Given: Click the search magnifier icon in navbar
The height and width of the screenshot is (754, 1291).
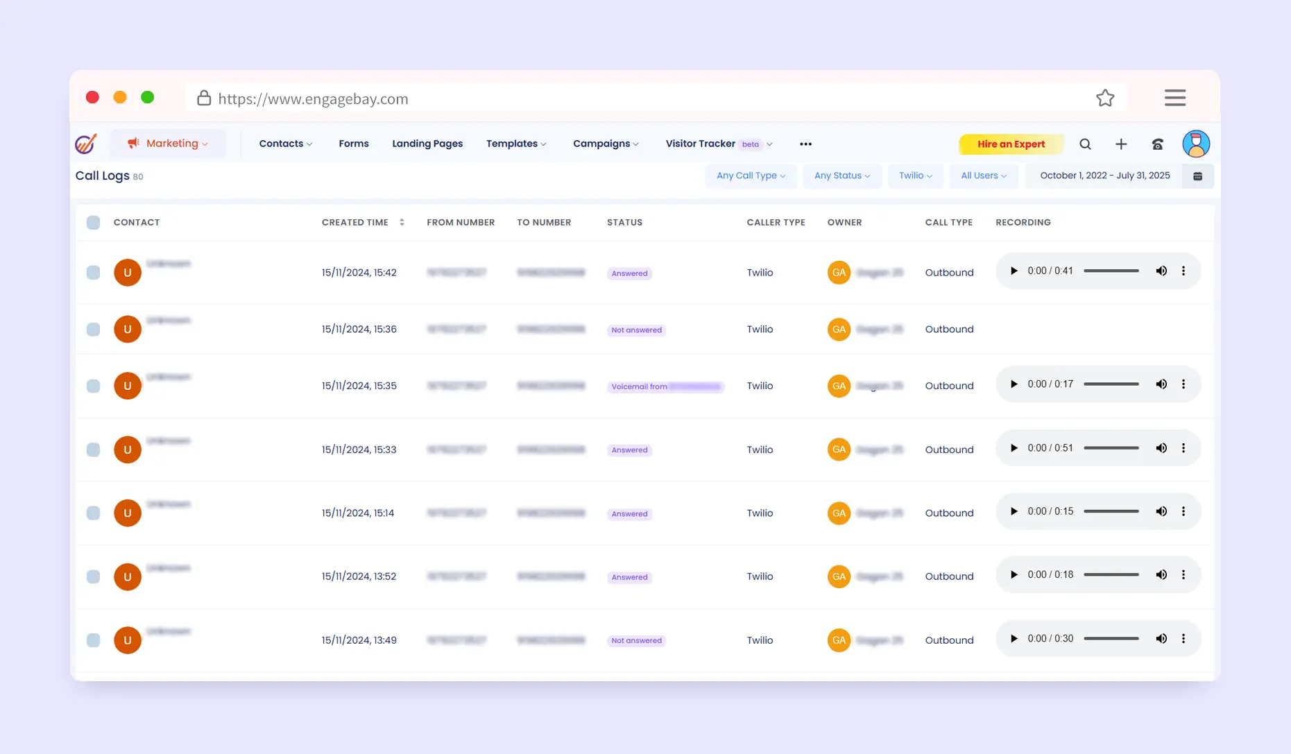Looking at the screenshot, I should click(x=1085, y=144).
